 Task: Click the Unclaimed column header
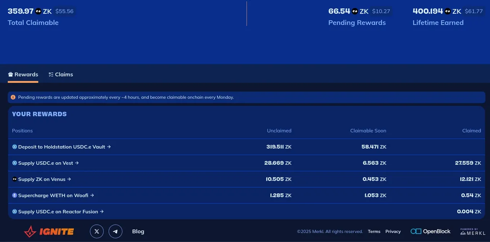click(279, 131)
